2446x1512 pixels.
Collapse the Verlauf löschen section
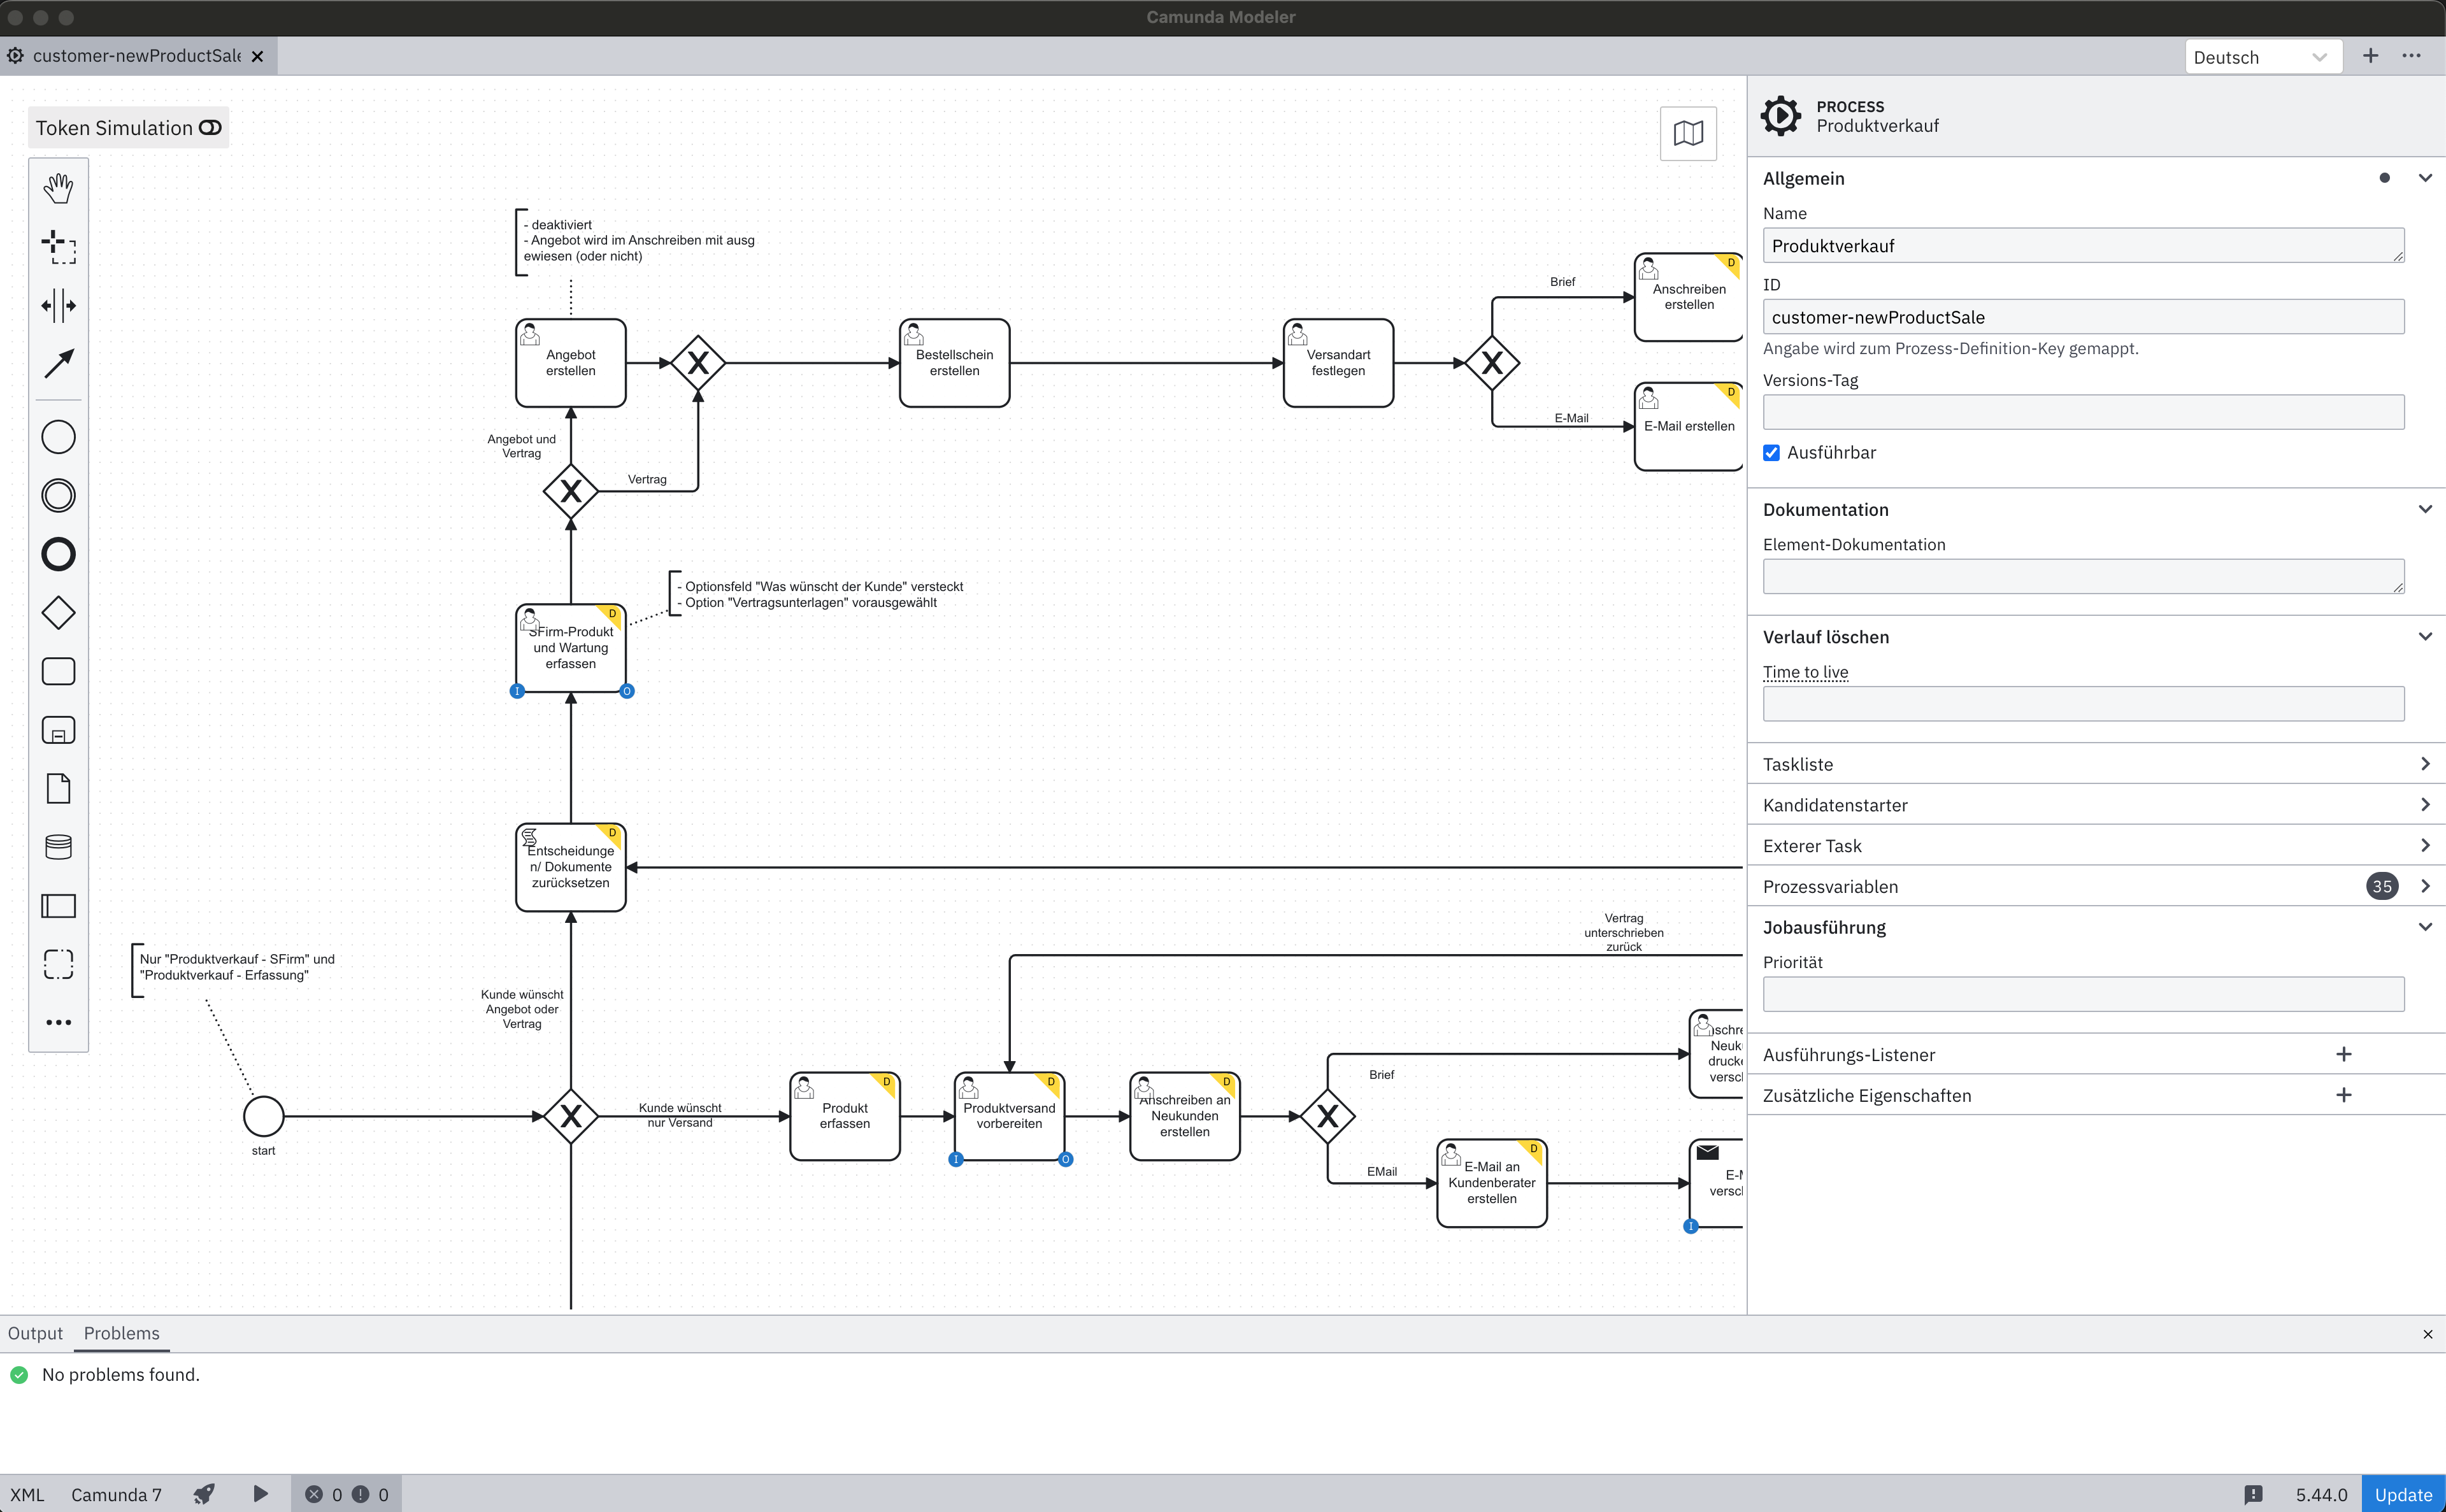(x=2425, y=637)
